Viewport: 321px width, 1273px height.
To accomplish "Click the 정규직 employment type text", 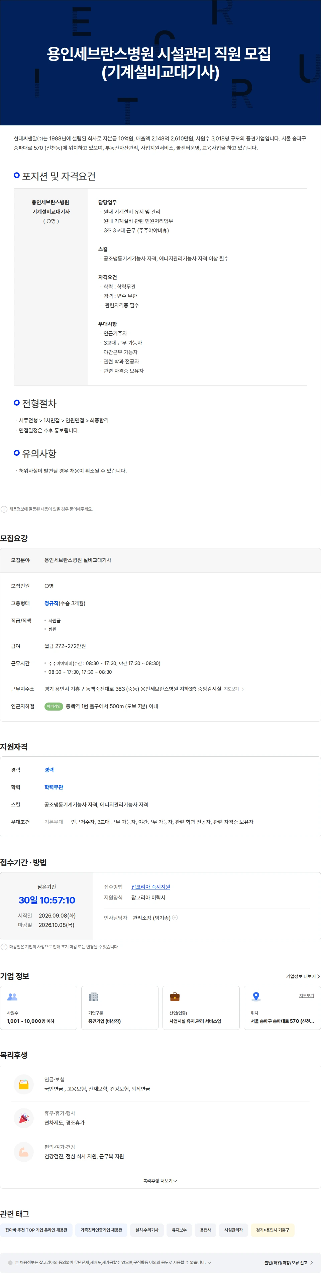I will pos(51,603).
